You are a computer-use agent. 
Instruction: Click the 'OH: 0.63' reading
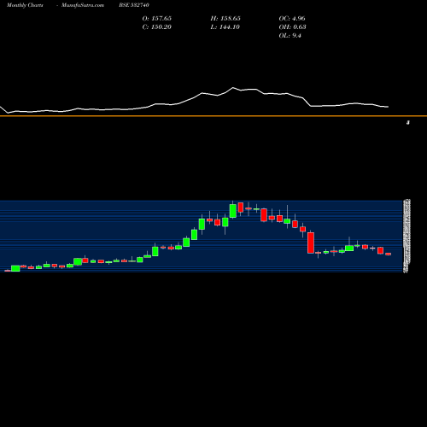pos(292,27)
